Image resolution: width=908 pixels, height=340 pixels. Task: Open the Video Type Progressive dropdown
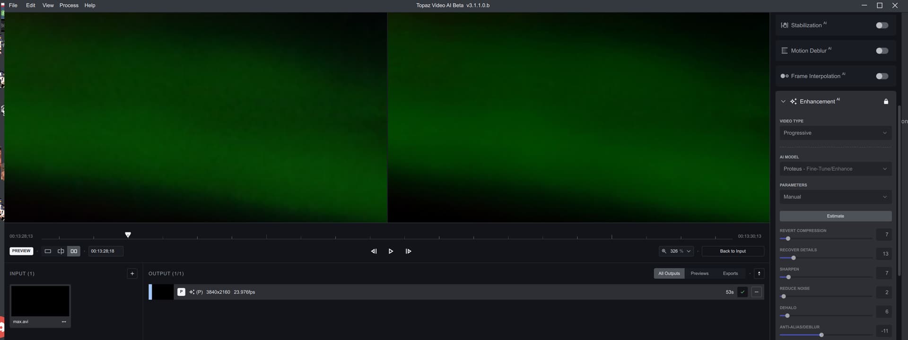pos(835,133)
